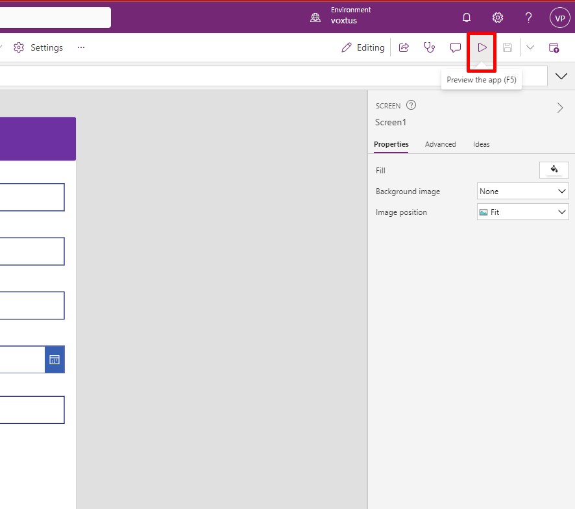Click the voxtus environment name
The image size is (575, 509).
click(x=343, y=21)
